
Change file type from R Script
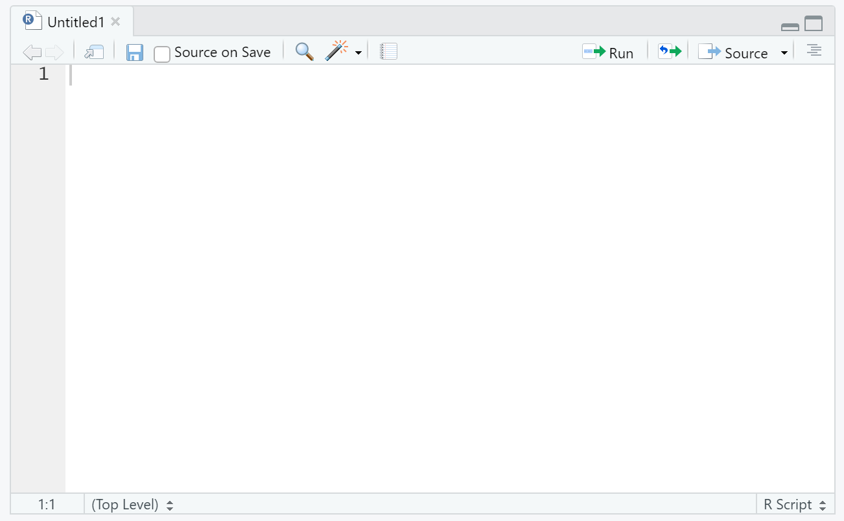pos(795,504)
